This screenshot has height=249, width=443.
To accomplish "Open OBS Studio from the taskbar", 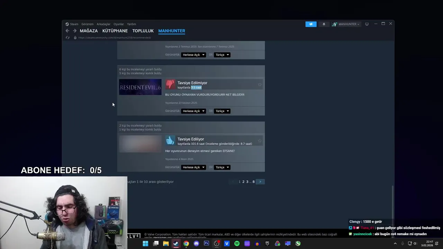I will (217, 243).
